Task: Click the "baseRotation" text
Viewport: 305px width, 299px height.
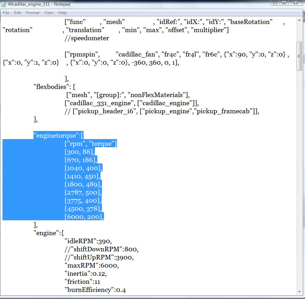Action: 250,22
